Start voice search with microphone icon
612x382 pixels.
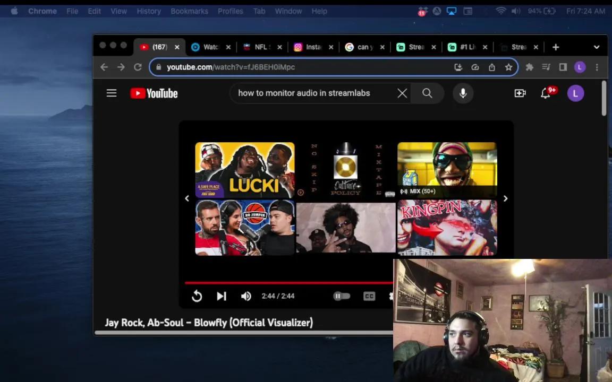pyautogui.click(x=463, y=93)
